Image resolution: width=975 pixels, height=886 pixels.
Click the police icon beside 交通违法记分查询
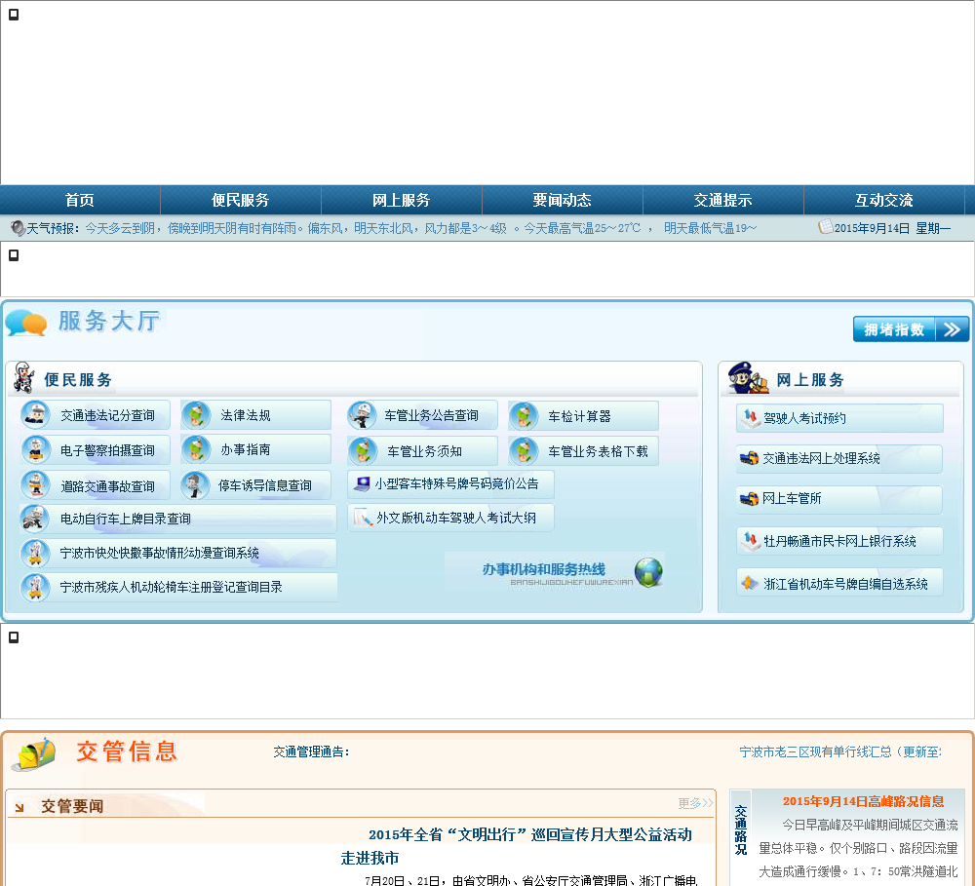click(35, 414)
